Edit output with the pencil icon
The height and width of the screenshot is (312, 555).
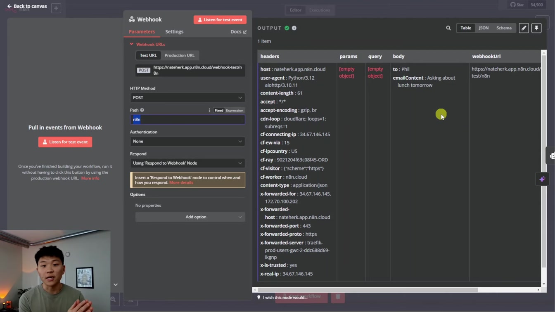(524, 28)
